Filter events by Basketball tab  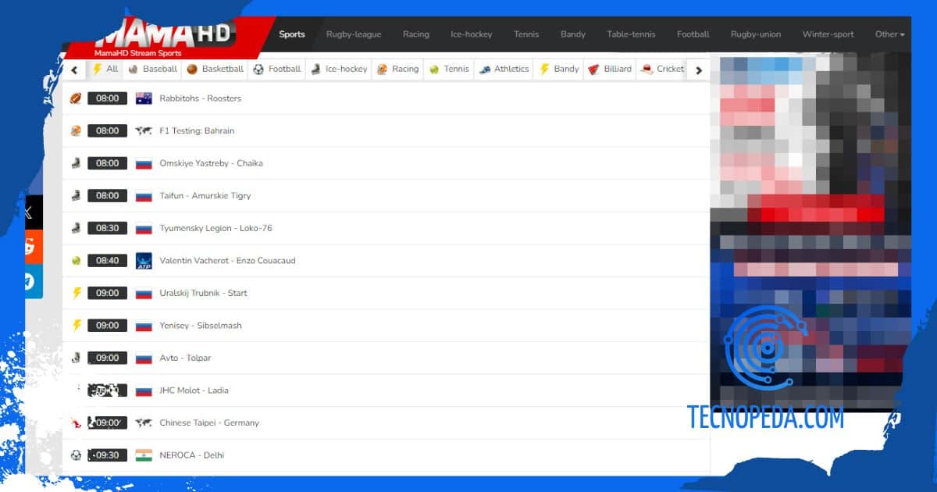click(216, 69)
